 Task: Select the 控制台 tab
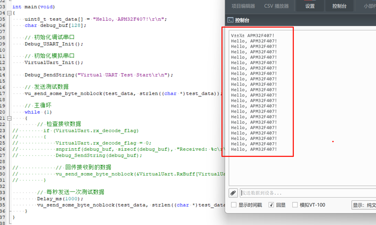point(339,6)
